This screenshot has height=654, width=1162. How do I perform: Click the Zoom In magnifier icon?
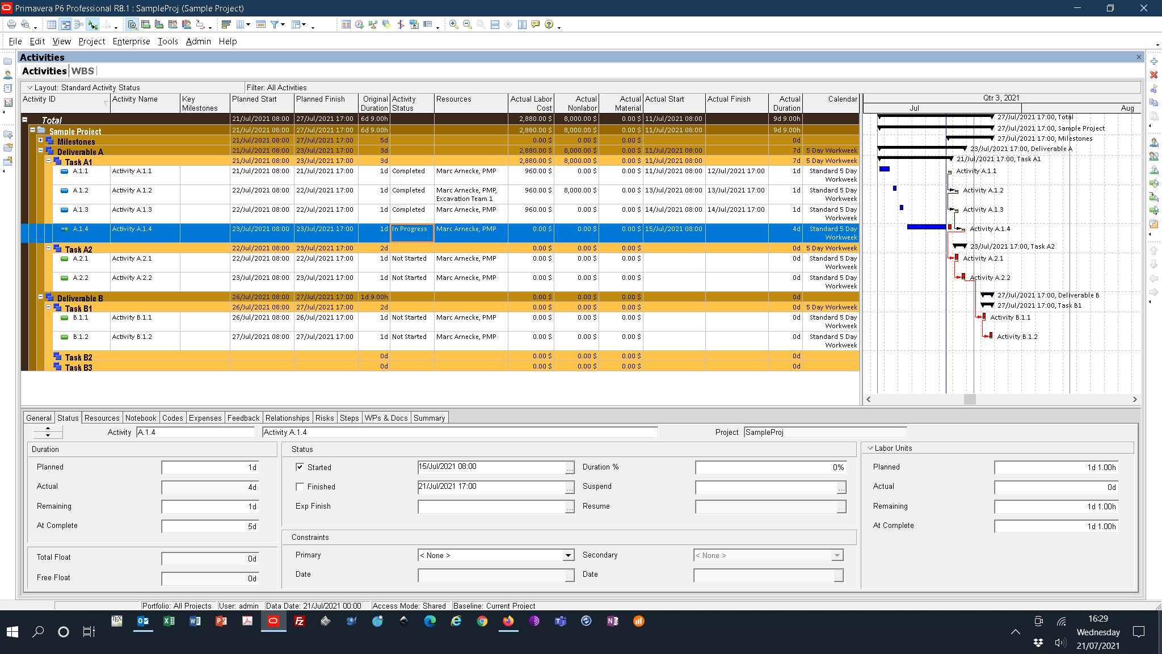(x=453, y=24)
